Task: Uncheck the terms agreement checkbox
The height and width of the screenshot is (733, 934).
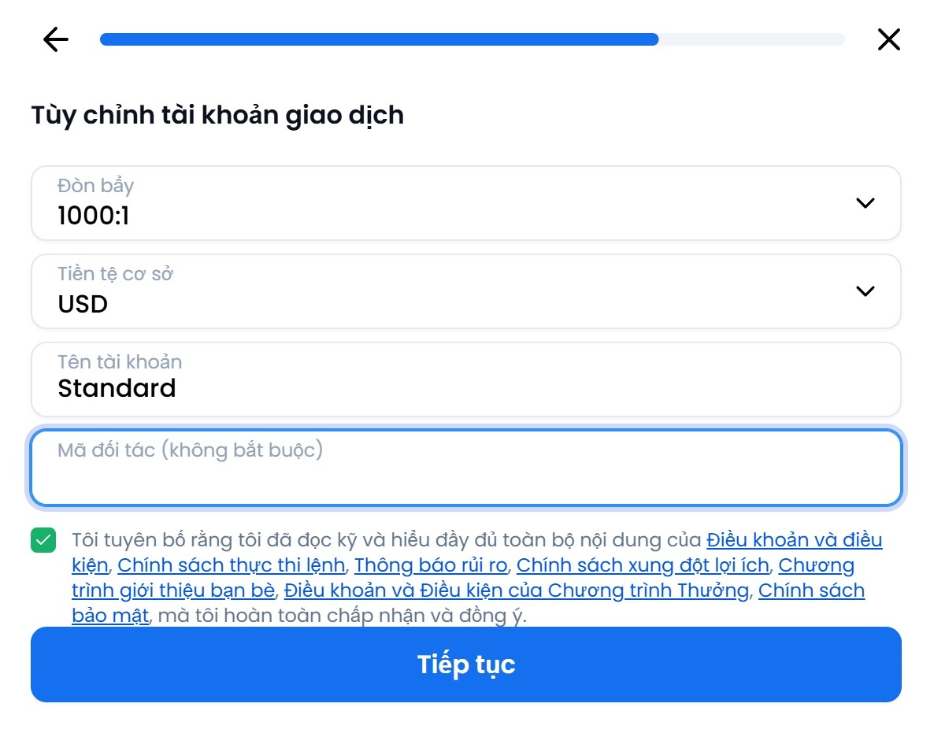Action: 43,541
